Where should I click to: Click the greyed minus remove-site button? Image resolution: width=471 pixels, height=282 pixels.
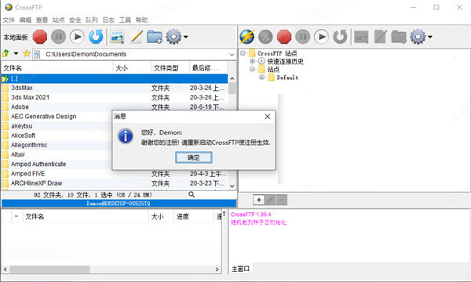[x=282, y=200]
